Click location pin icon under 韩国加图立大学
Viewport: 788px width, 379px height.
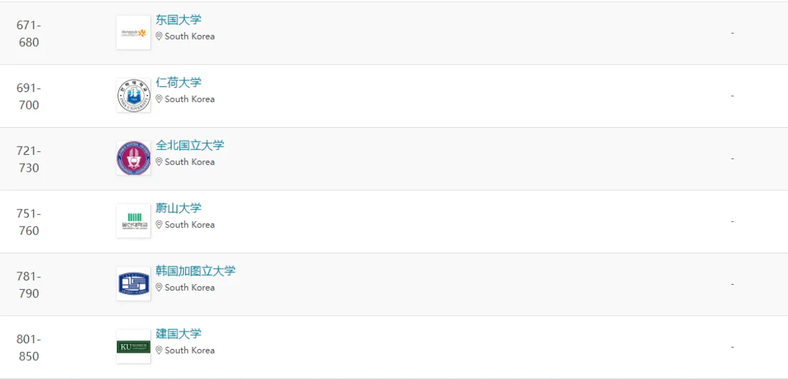pos(159,288)
